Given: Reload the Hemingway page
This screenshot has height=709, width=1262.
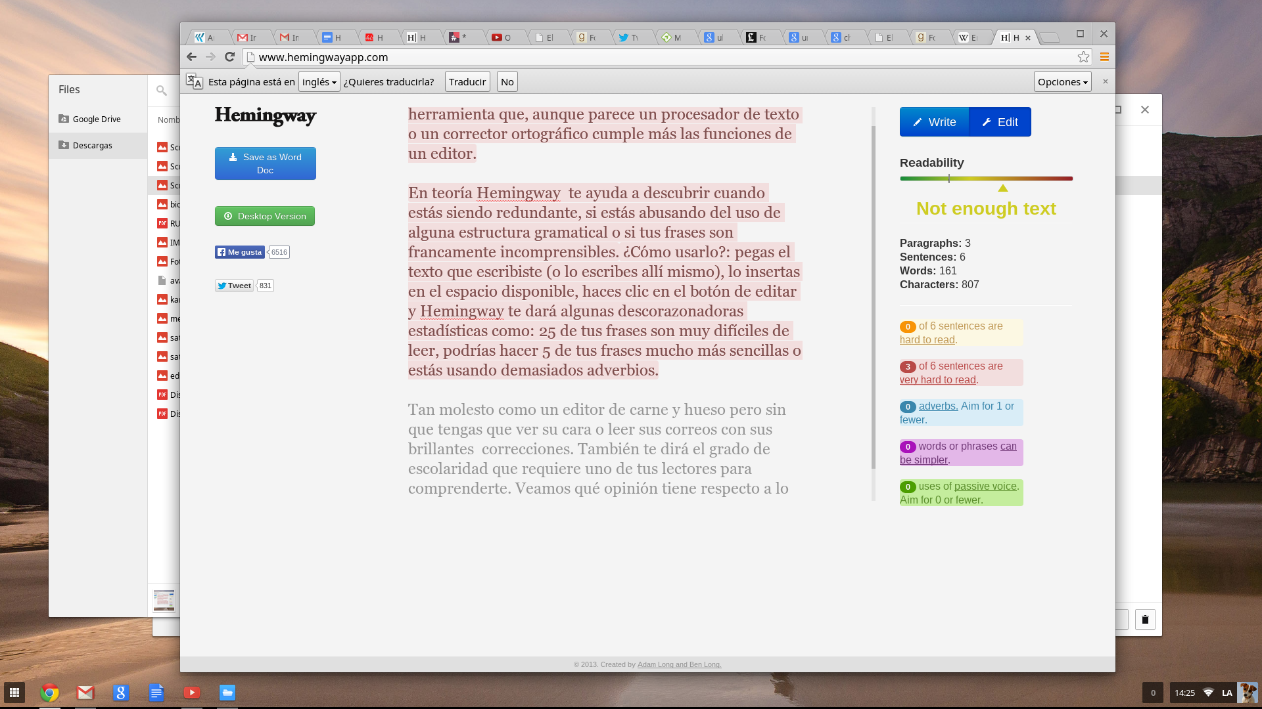Looking at the screenshot, I should [229, 57].
